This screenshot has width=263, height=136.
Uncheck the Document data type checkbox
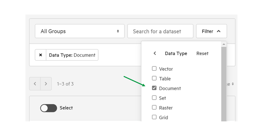(154, 88)
